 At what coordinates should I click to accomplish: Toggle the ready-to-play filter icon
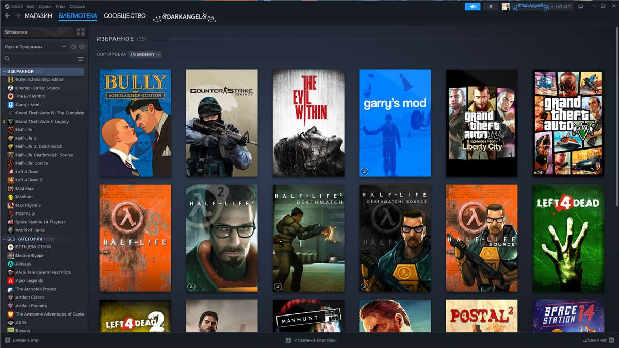(x=82, y=47)
